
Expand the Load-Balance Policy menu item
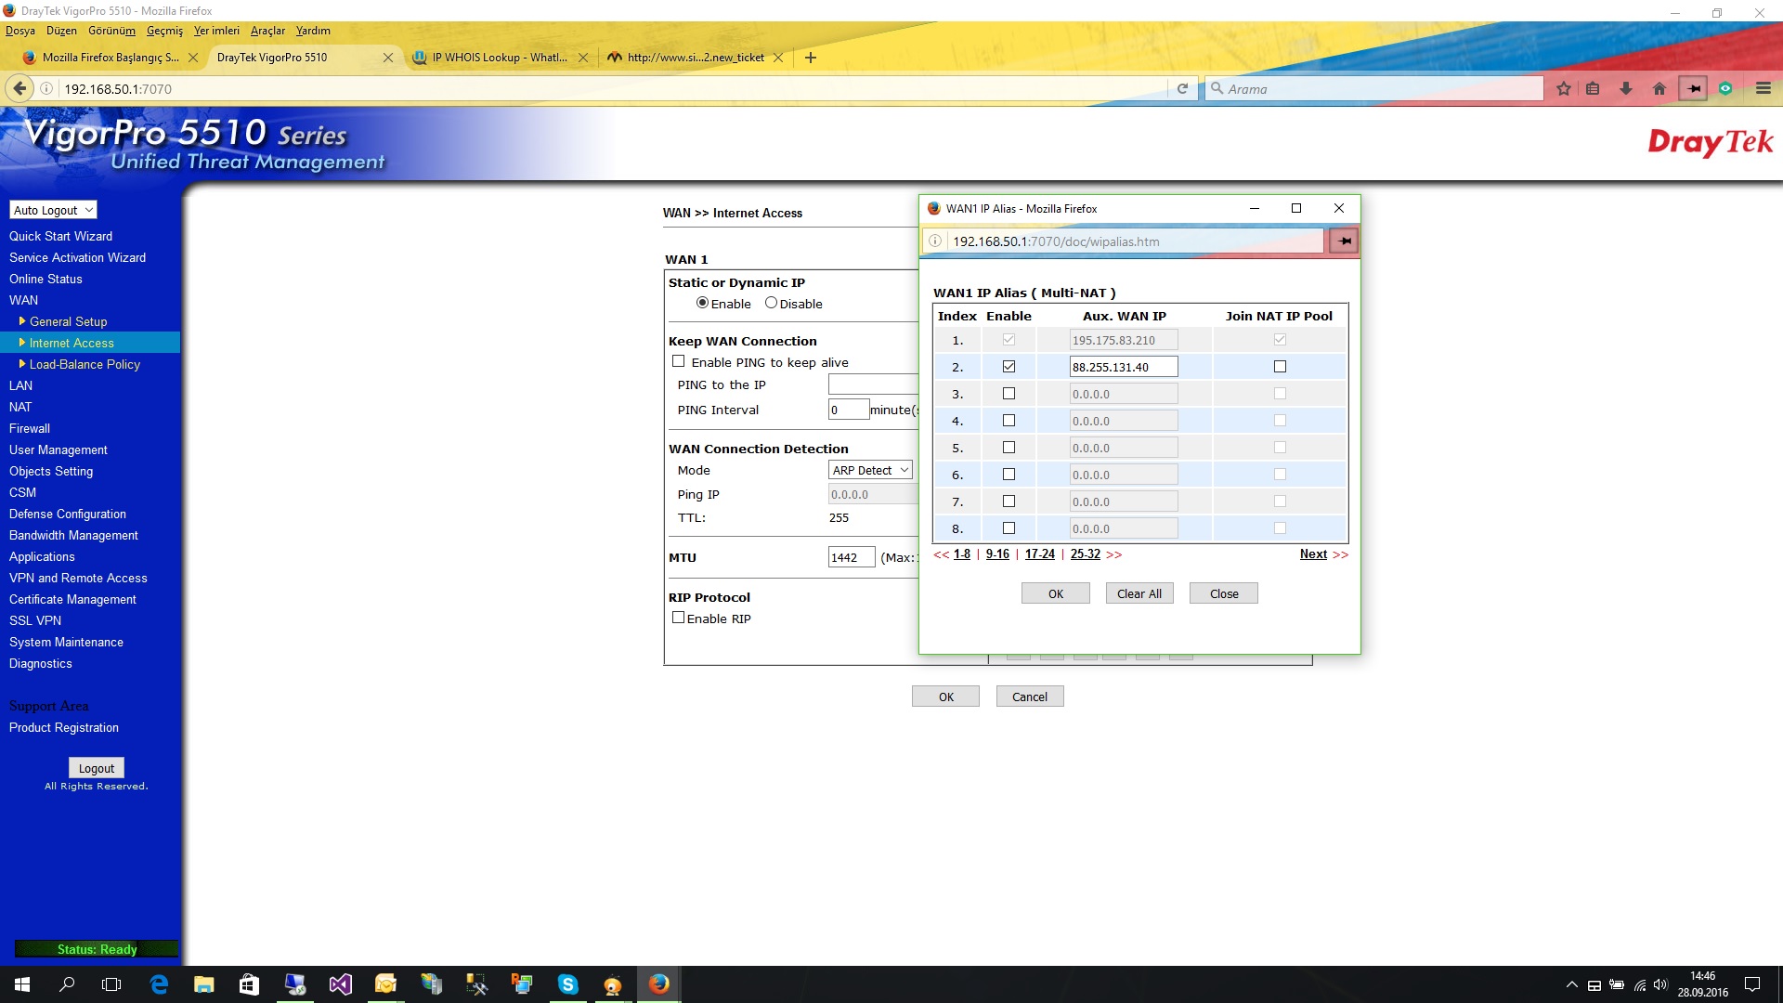(x=85, y=364)
